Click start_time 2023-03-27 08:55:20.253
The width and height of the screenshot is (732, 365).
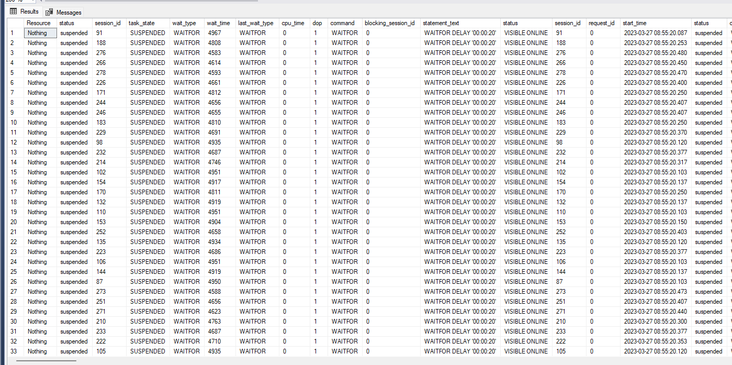[656, 43]
